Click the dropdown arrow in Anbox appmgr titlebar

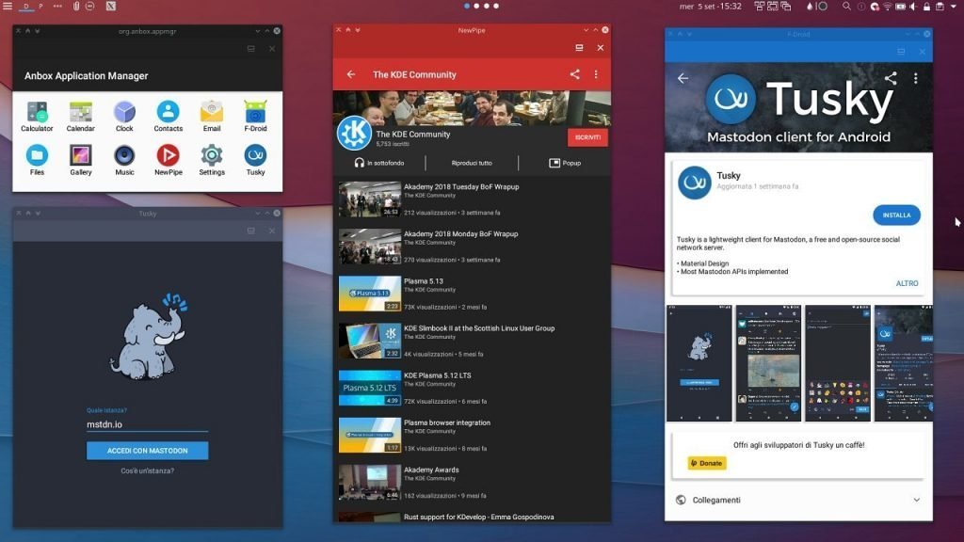258,31
